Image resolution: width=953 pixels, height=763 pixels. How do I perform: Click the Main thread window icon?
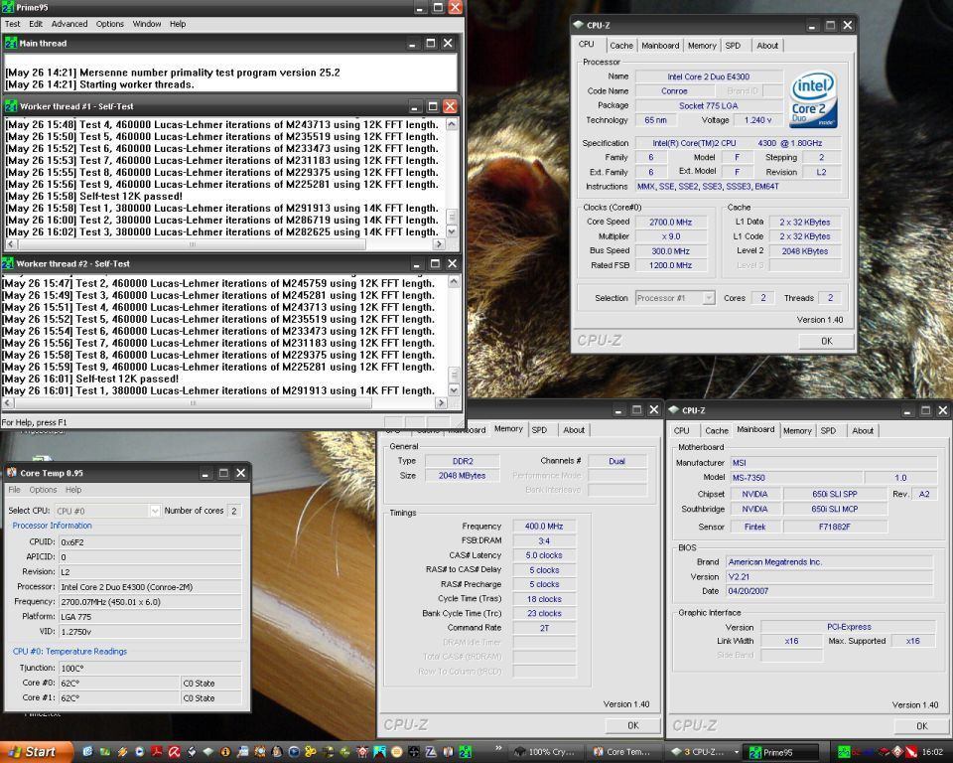(x=11, y=43)
